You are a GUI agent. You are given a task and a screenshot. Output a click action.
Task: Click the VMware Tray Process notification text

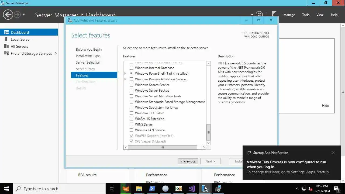pyautogui.click(x=286, y=164)
